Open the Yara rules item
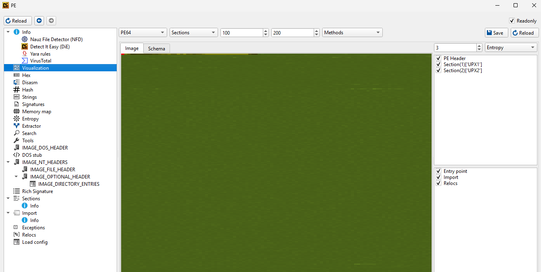The image size is (541, 272). click(x=40, y=54)
